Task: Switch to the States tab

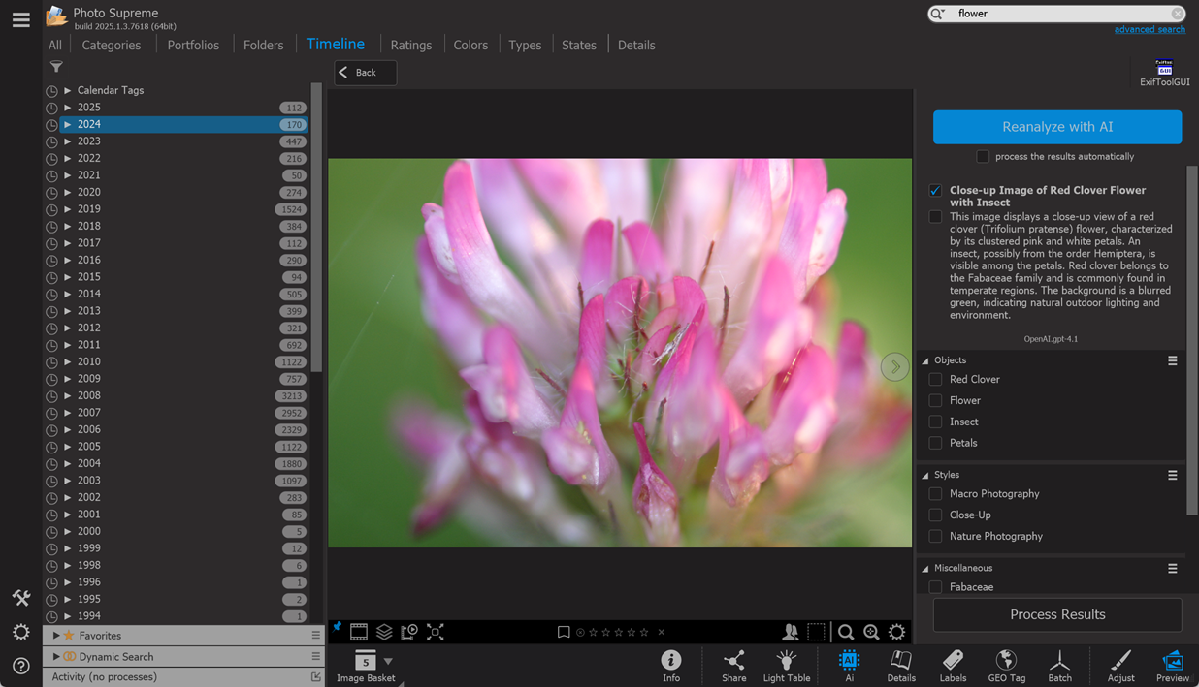Action: (579, 45)
